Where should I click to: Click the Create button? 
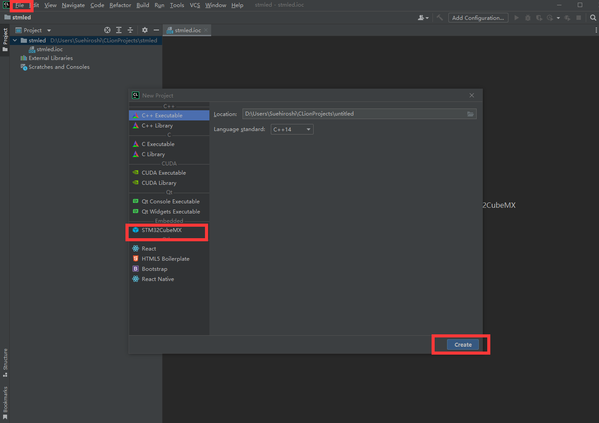pyautogui.click(x=463, y=344)
